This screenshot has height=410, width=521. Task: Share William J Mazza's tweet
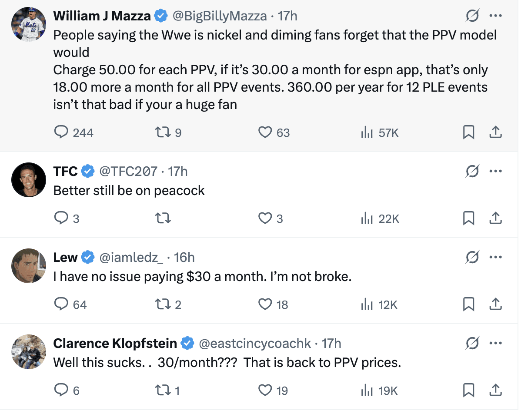495,132
